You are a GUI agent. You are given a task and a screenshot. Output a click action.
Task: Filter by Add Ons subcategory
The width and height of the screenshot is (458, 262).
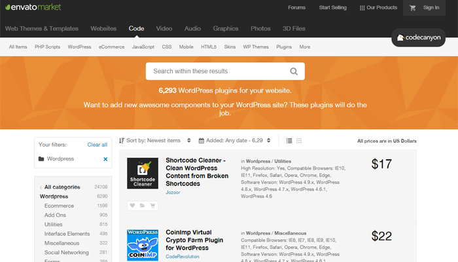(x=55, y=215)
